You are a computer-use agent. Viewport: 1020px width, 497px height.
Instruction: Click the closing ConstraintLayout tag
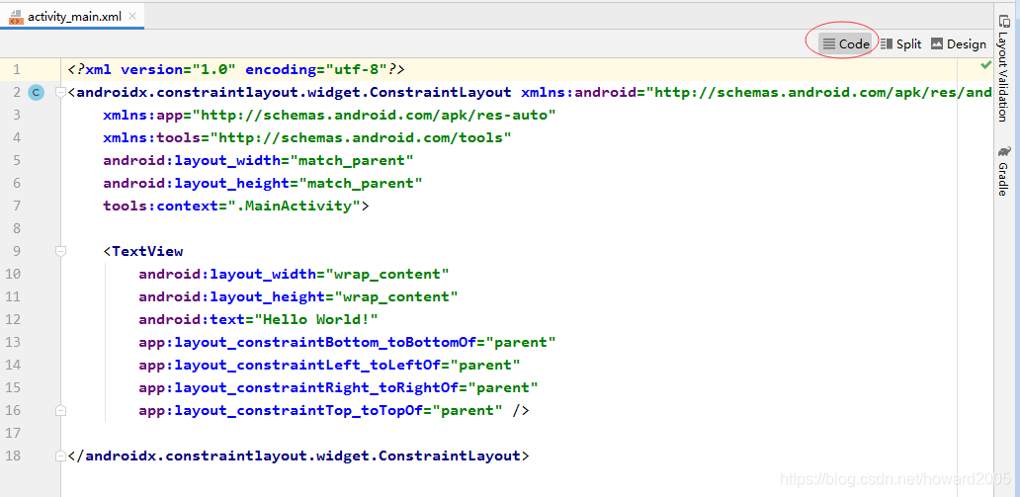(x=298, y=456)
